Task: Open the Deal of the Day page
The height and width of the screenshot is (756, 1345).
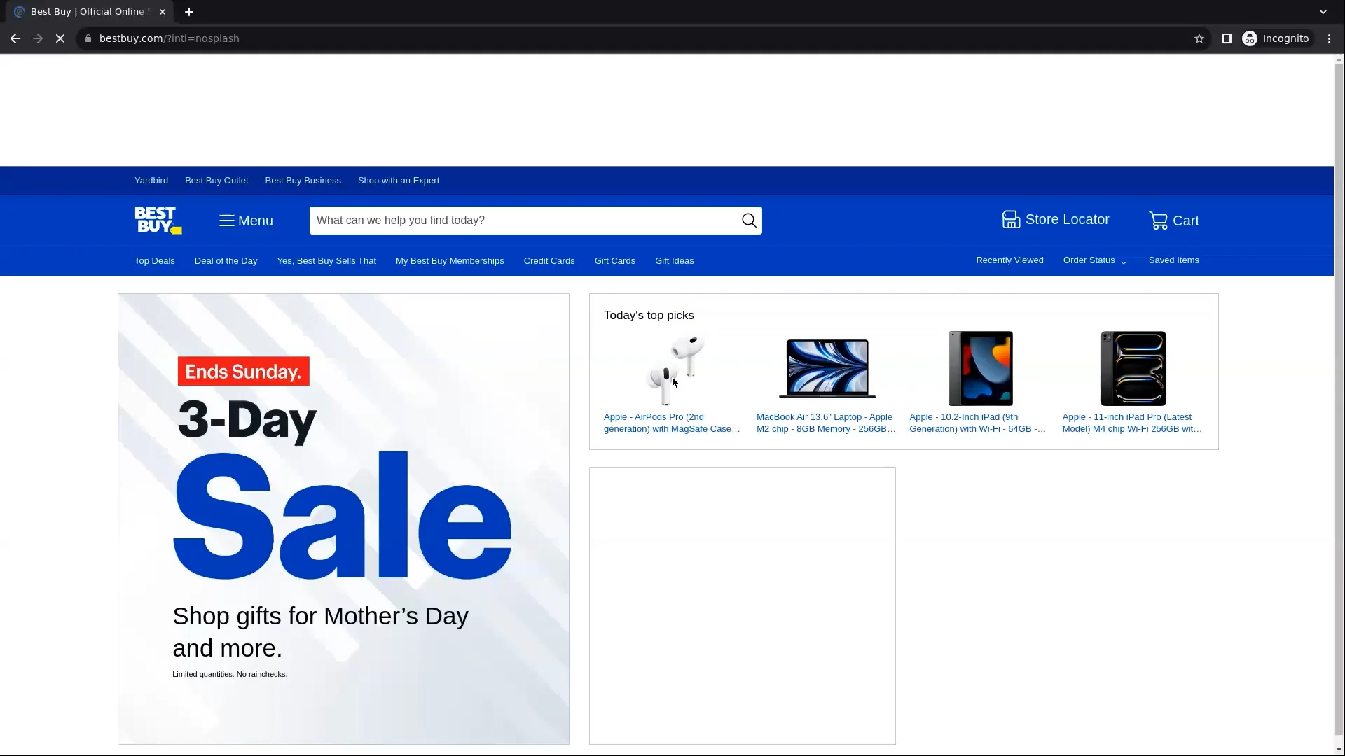Action: 226,260
